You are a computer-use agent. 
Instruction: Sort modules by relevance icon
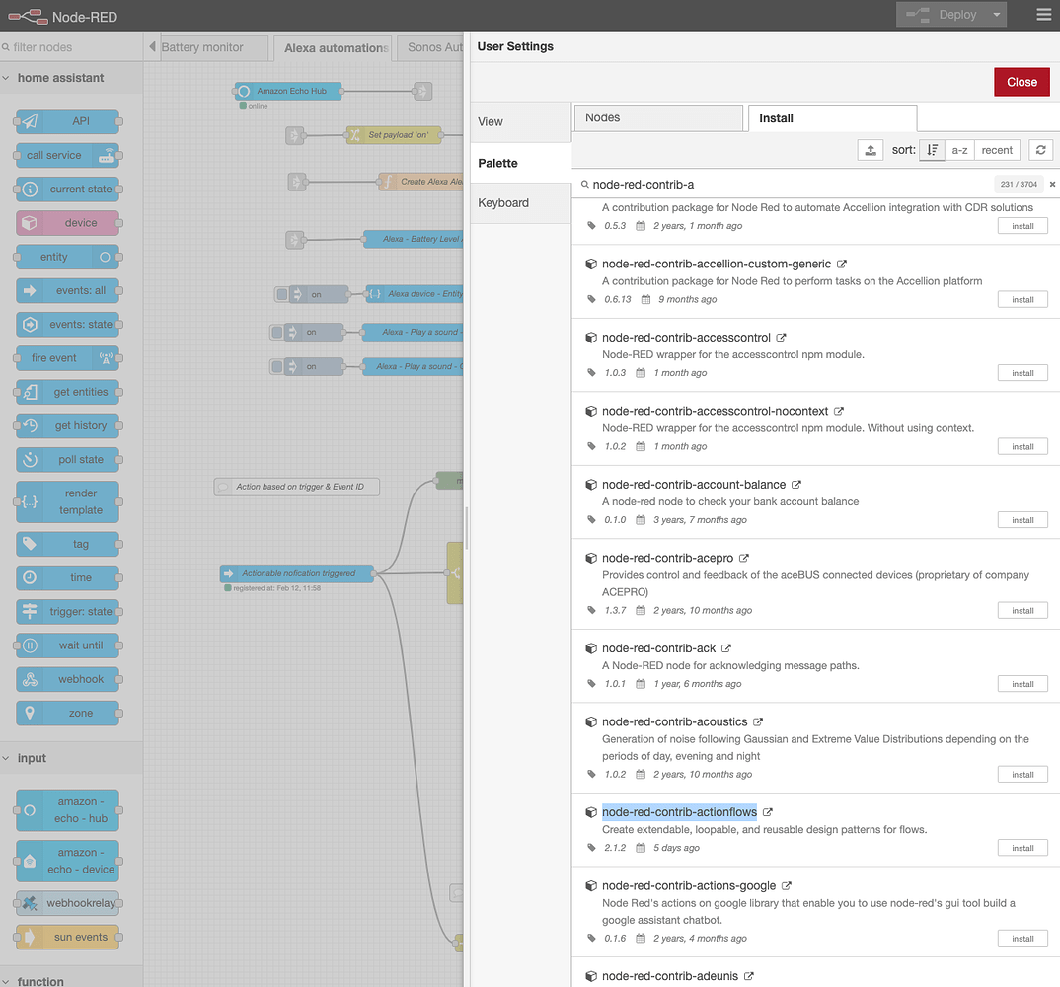tap(932, 150)
